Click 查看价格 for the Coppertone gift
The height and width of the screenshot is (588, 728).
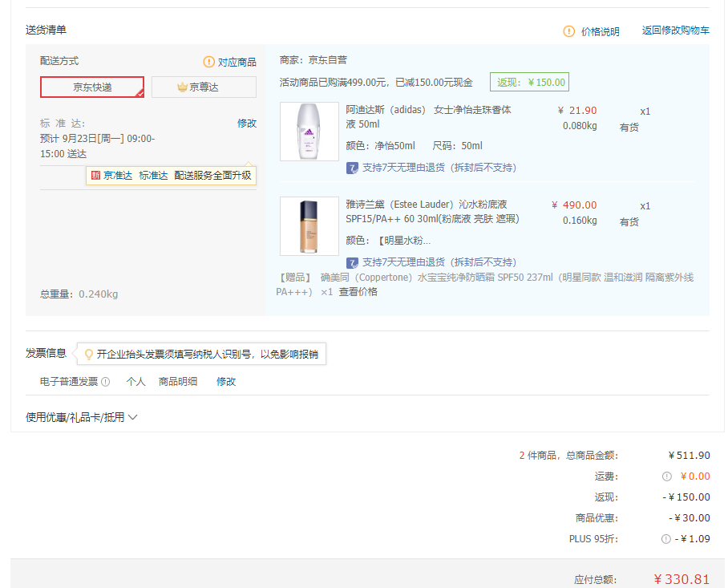(358, 292)
